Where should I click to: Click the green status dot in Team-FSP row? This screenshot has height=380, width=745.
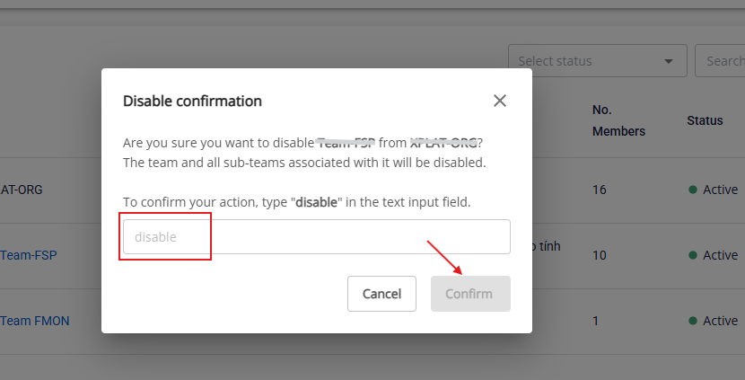(x=692, y=255)
